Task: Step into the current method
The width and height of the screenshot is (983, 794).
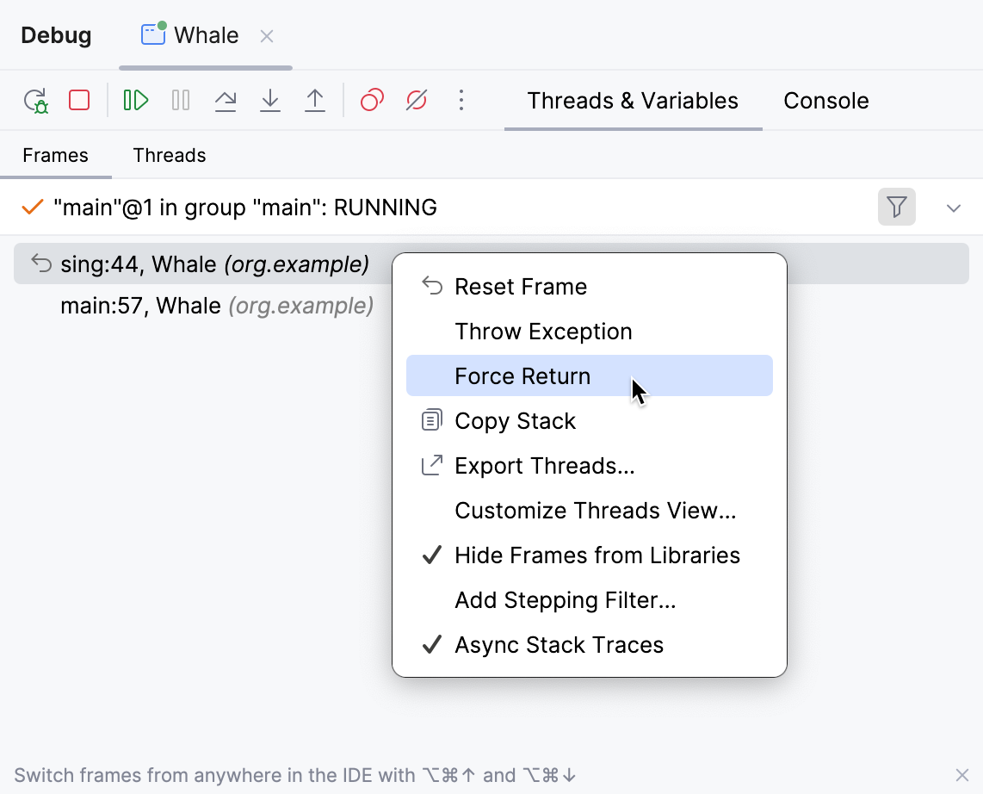Action: click(270, 100)
